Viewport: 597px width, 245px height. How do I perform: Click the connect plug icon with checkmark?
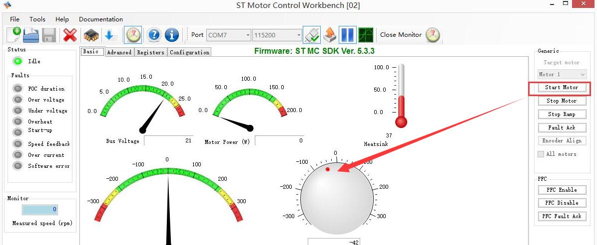point(311,35)
